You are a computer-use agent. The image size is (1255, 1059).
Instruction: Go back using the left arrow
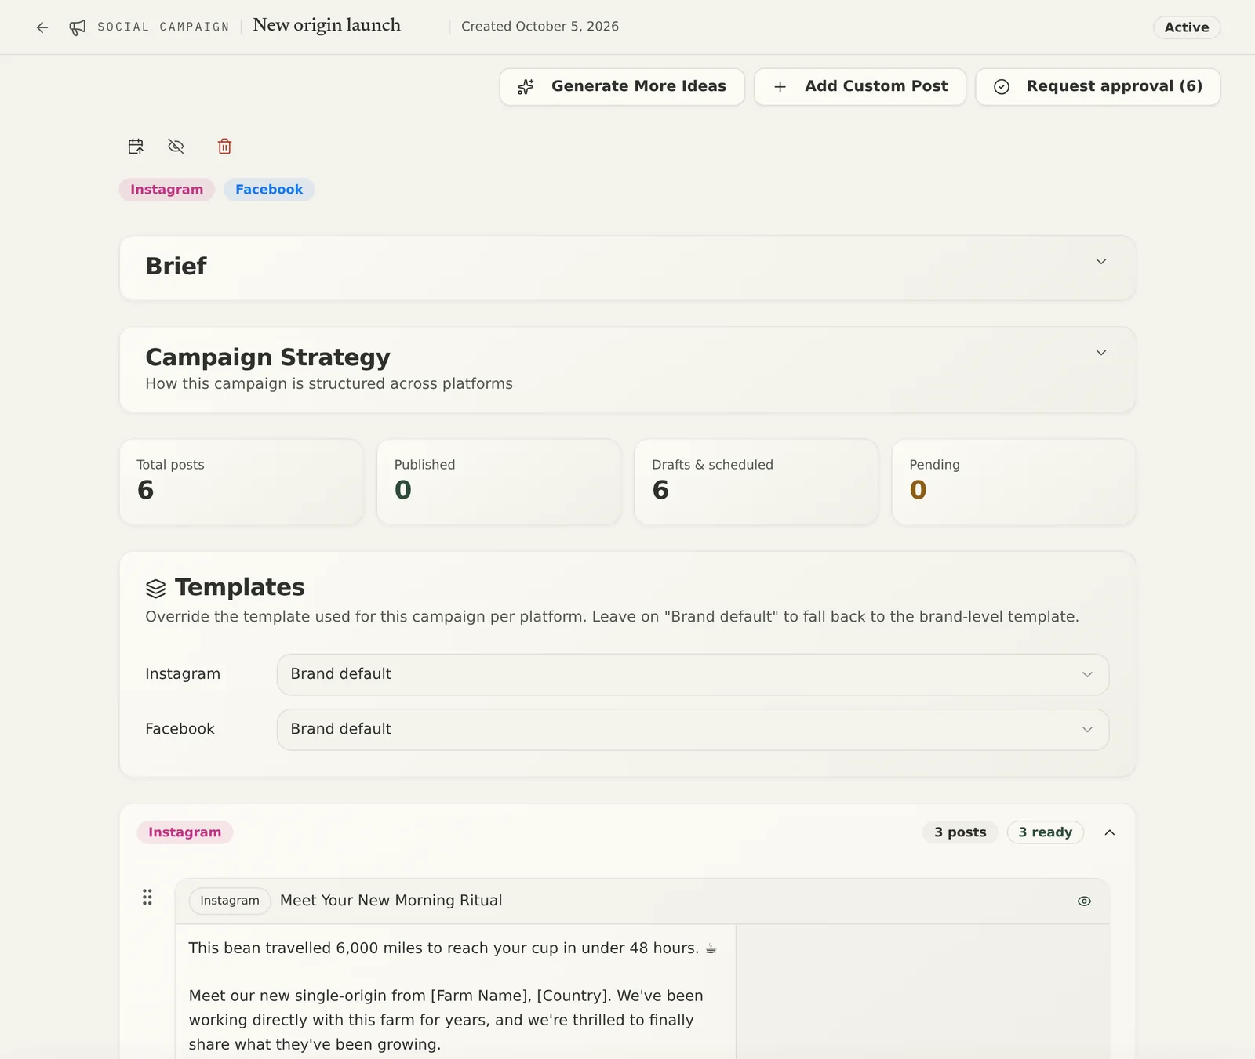[x=42, y=27]
